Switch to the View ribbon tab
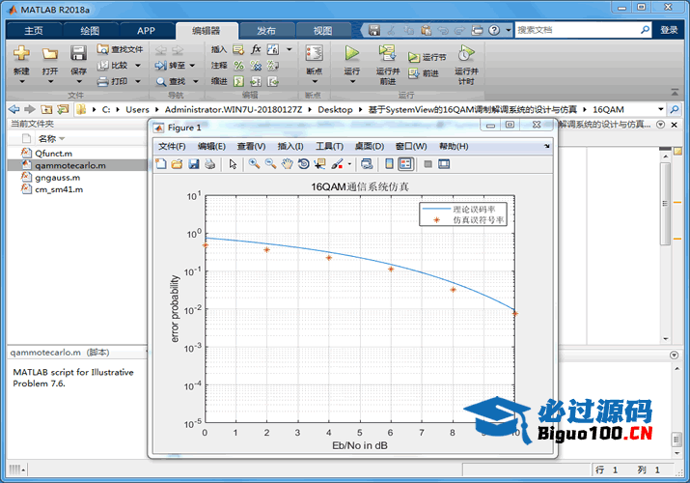 pyautogui.click(x=322, y=30)
